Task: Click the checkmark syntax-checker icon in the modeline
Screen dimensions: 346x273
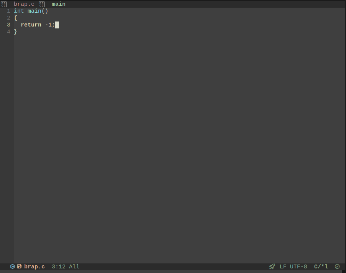Action: pyautogui.click(x=337, y=266)
